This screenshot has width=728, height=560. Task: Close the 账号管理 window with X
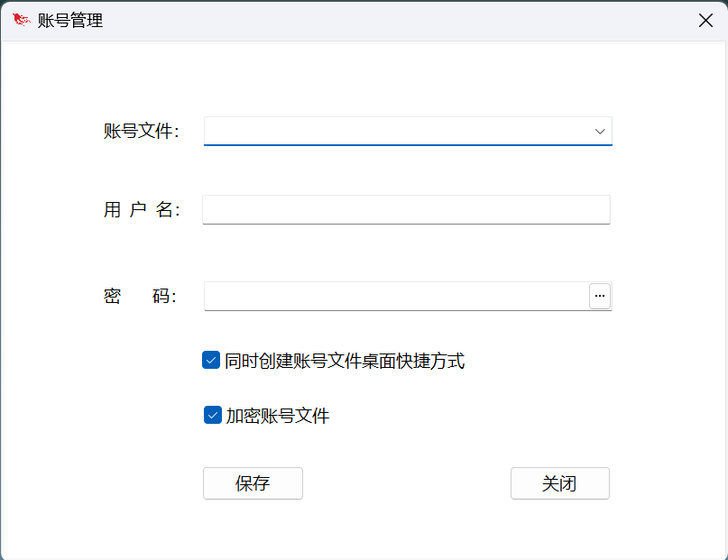pos(705,20)
